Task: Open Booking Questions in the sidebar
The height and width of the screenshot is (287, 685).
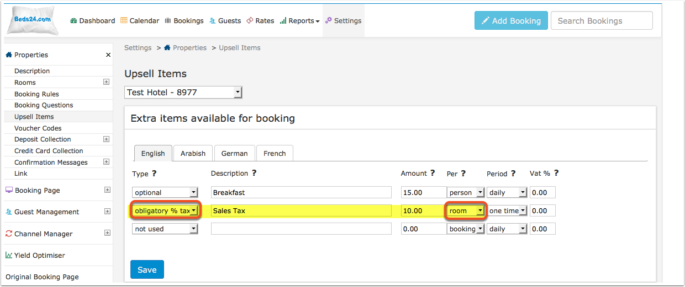Action: click(x=44, y=105)
